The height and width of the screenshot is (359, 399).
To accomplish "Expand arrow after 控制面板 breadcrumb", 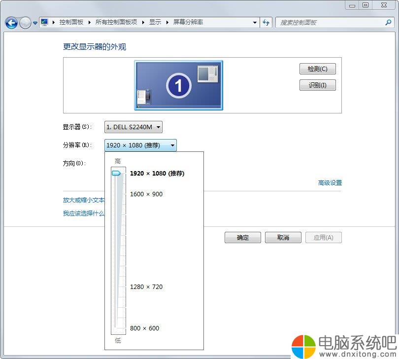I will pos(90,22).
